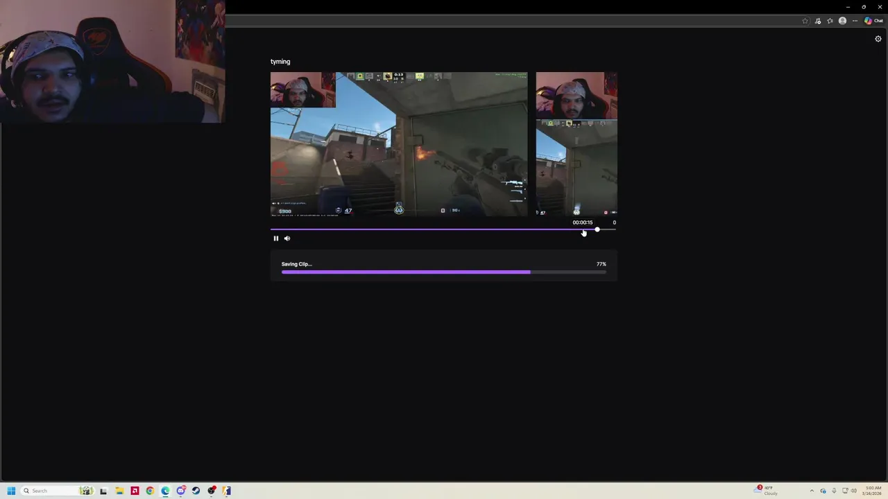Pause the clip playback
The width and height of the screenshot is (888, 499).
click(x=275, y=238)
